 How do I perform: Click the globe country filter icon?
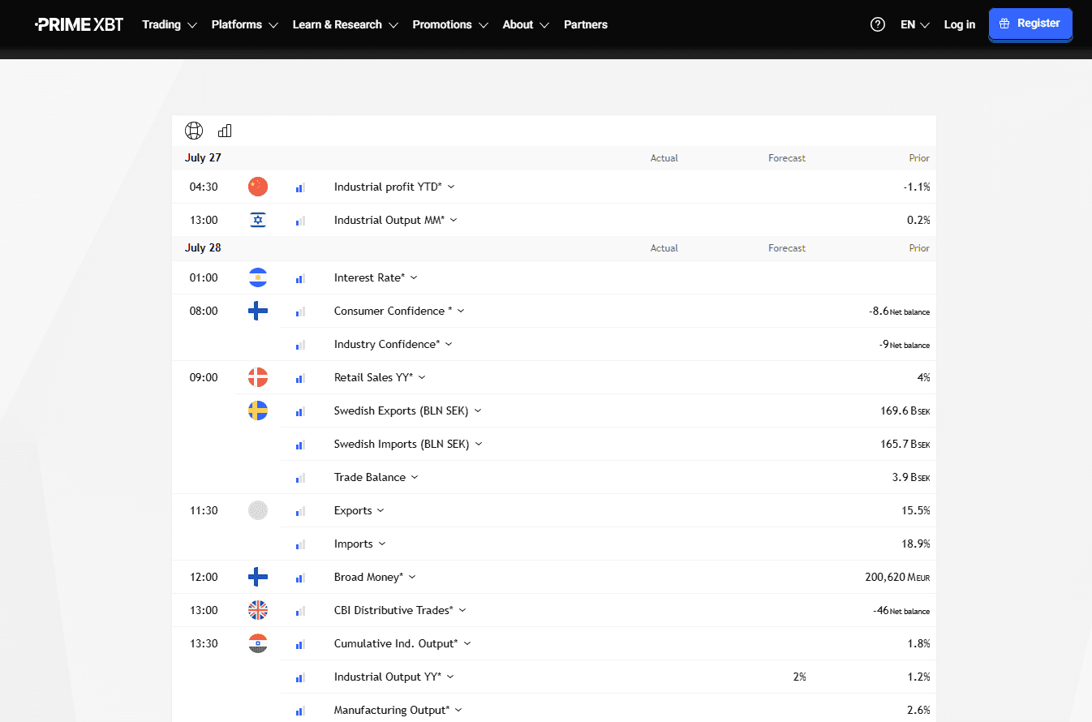[x=194, y=131]
